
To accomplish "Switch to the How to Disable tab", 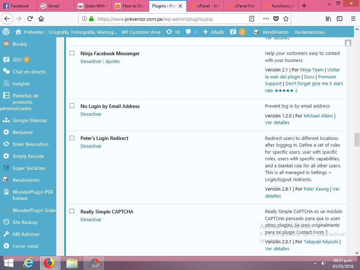I will click(x=130, y=6).
